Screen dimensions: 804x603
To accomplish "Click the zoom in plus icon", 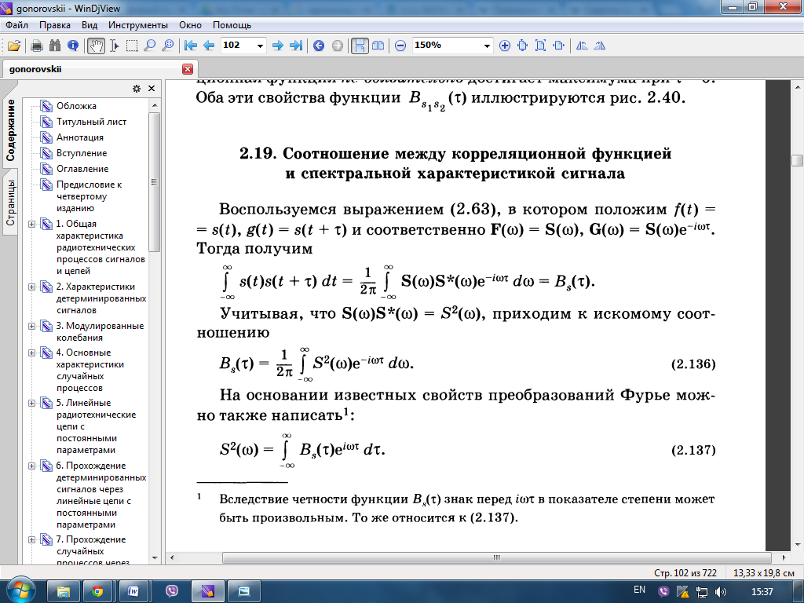I will click(505, 46).
